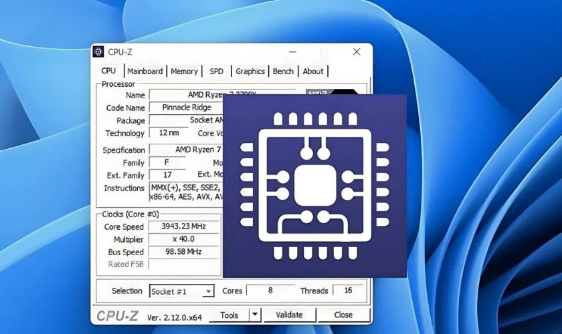
Task: Expand the Tools button dropdown arrow
Action: (x=255, y=315)
